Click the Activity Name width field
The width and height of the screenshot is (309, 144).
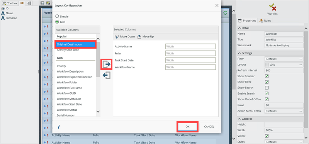[190, 46]
